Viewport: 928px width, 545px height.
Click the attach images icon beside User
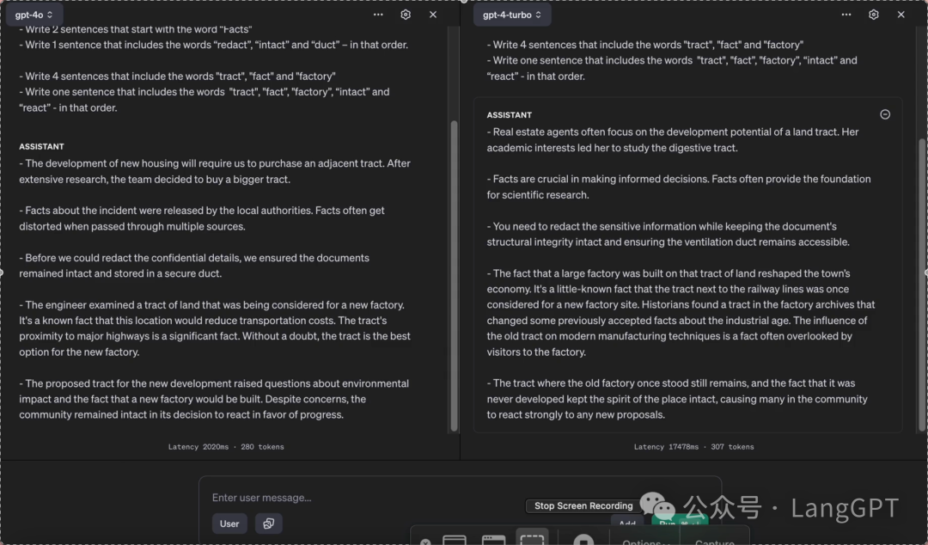click(269, 524)
